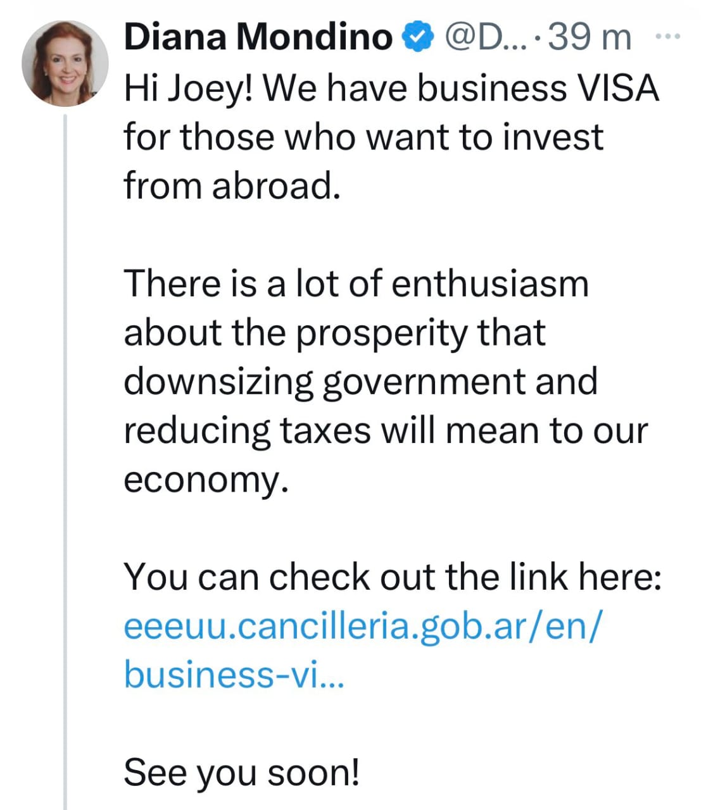Open the tweet via 39 m timestamp
The image size is (706, 810).
pyautogui.click(x=590, y=38)
